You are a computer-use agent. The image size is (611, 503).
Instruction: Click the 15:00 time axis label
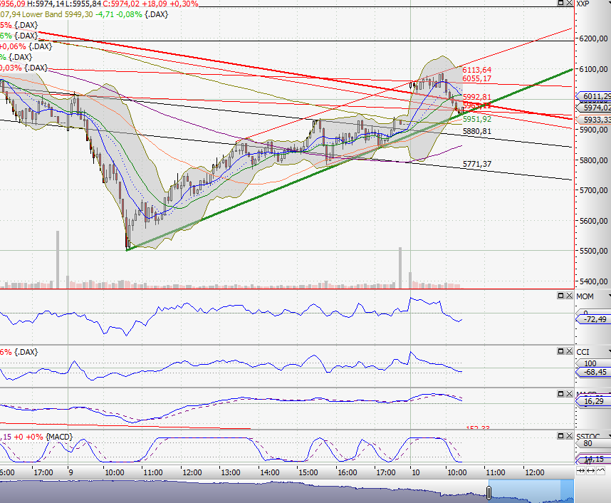click(x=308, y=472)
